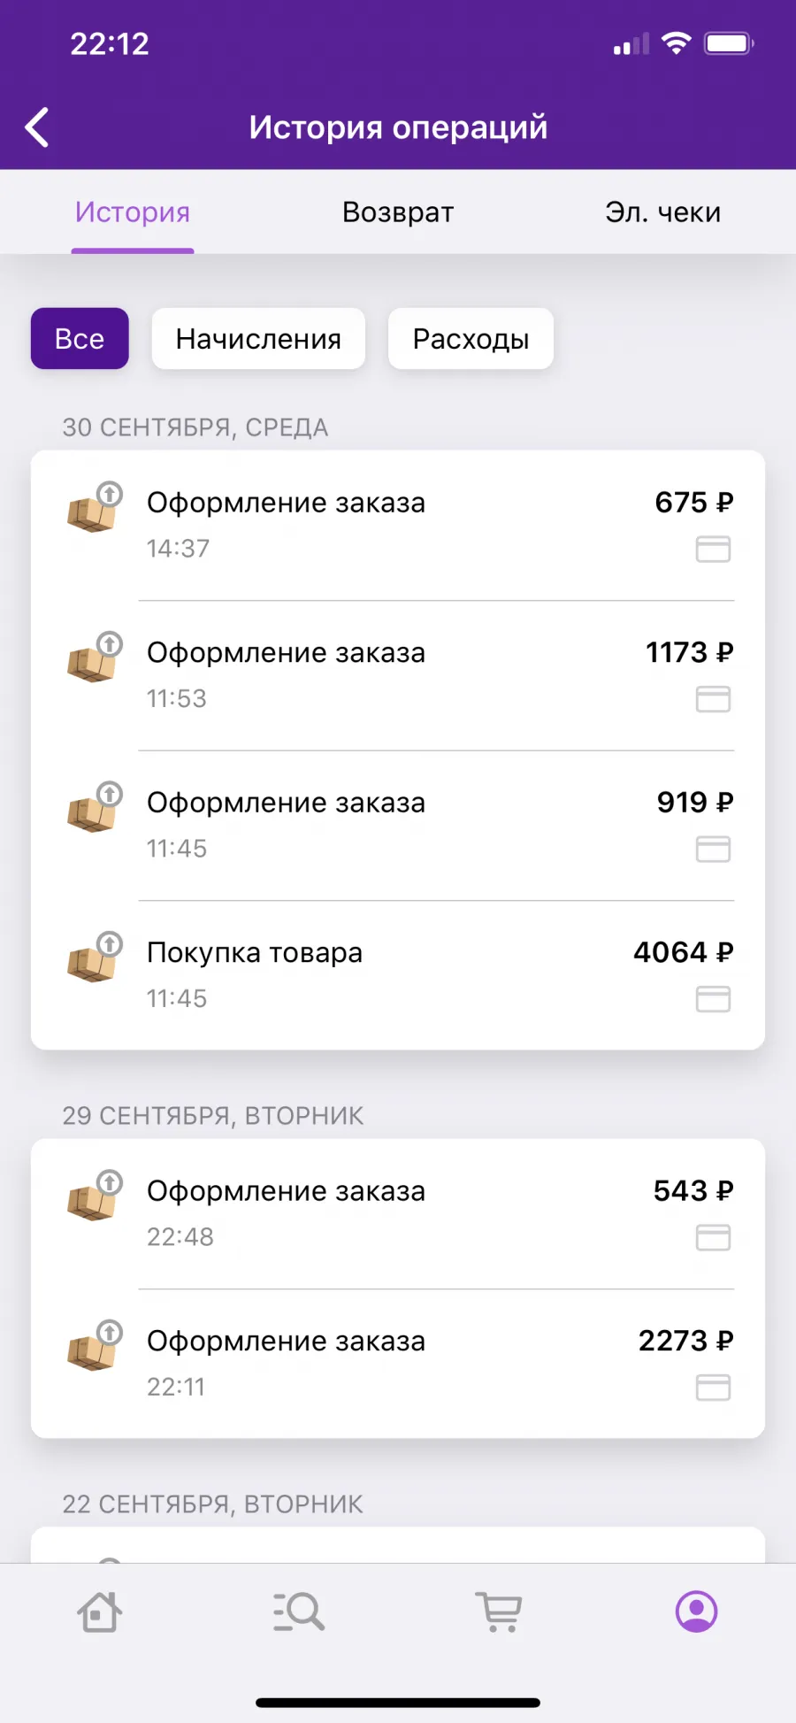Screen dimensions: 796x1723
Task: Tap the card icon under 675 ₽
Action: [713, 550]
